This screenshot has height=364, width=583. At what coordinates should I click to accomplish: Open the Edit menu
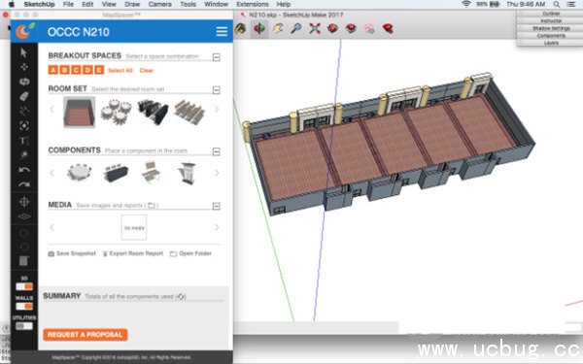(87, 4)
